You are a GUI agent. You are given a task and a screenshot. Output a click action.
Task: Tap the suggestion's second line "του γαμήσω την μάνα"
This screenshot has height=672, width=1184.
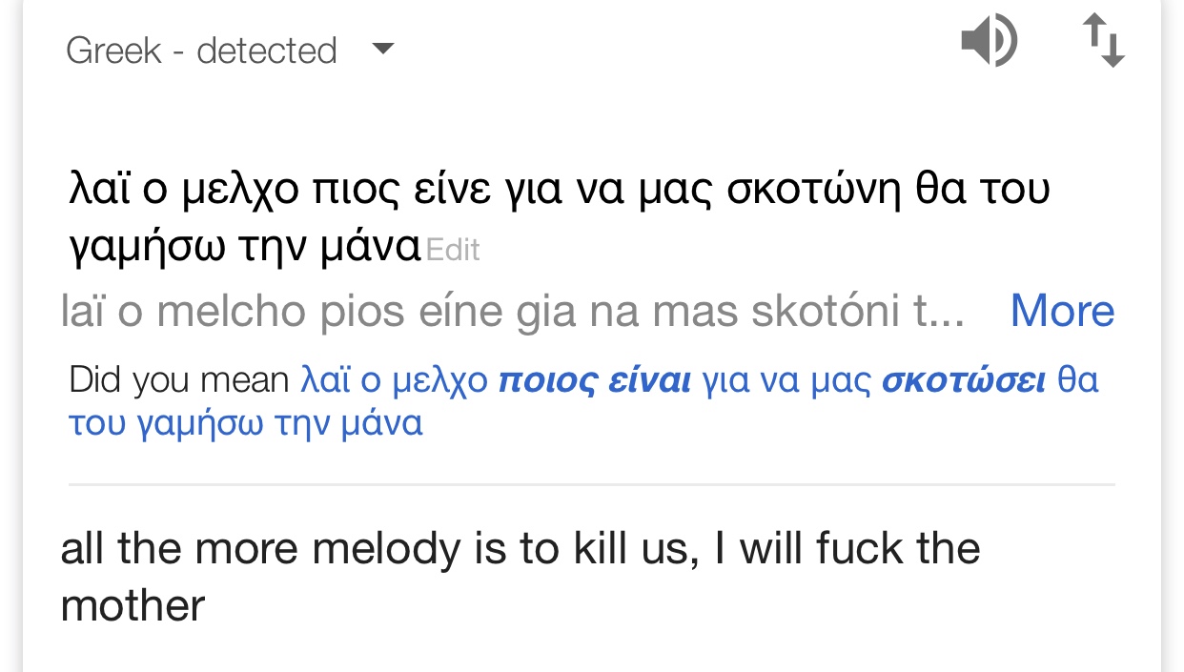246,422
